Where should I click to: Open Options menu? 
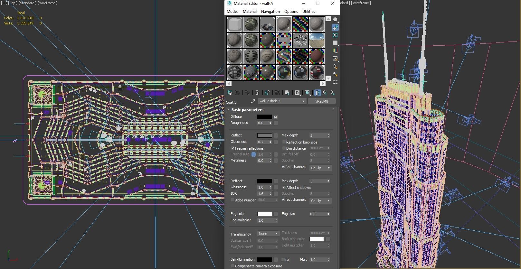[x=291, y=12]
